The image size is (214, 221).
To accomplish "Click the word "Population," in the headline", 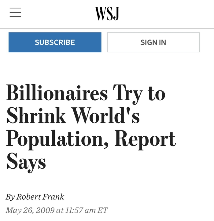I will (x=57, y=138).
